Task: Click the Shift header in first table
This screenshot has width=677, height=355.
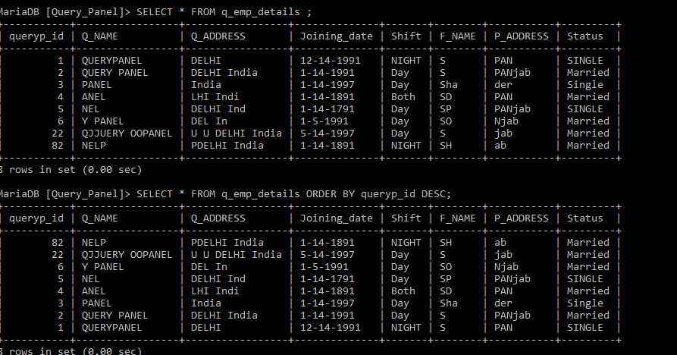Action: [x=406, y=36]
